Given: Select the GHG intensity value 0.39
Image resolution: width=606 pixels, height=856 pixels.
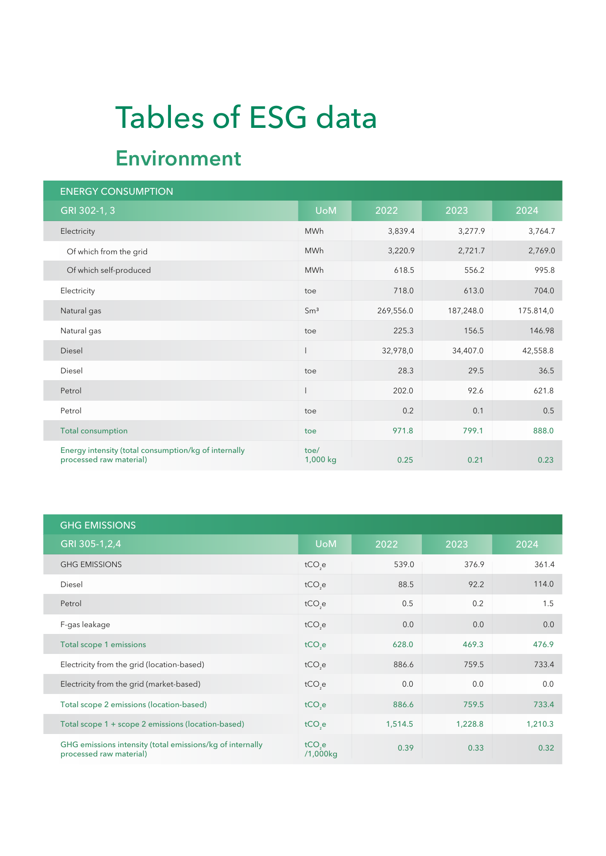Looking at the screenshot, I should (x=405, y=748).
